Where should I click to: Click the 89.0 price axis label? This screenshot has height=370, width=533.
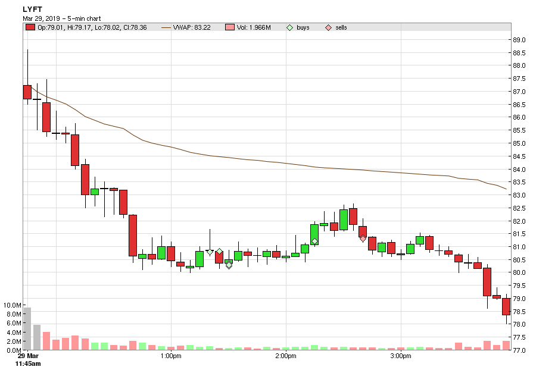point(519,40)
